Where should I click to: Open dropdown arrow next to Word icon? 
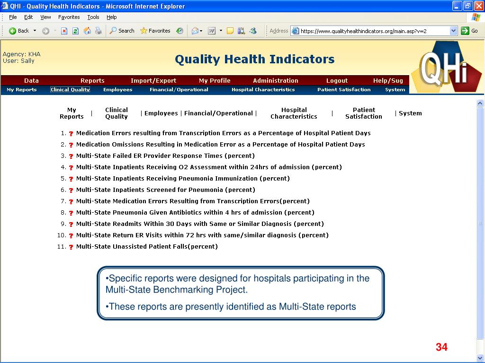click(221, 31)
